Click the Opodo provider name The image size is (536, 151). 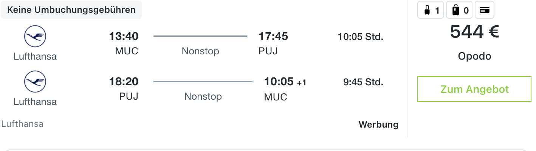[x=474, y=56]
